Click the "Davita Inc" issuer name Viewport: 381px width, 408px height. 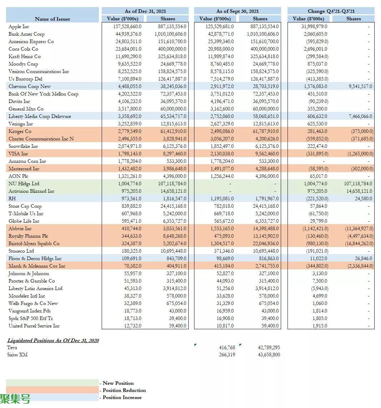click(19, 102)
